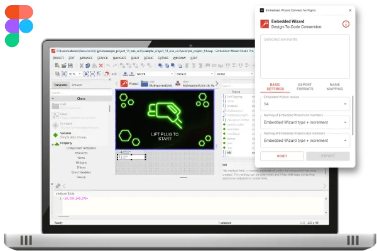Click the Save floppy disk icon
The width and height of the screenshot is (377, 251).
pyautogui.click(x=70, y=65)
